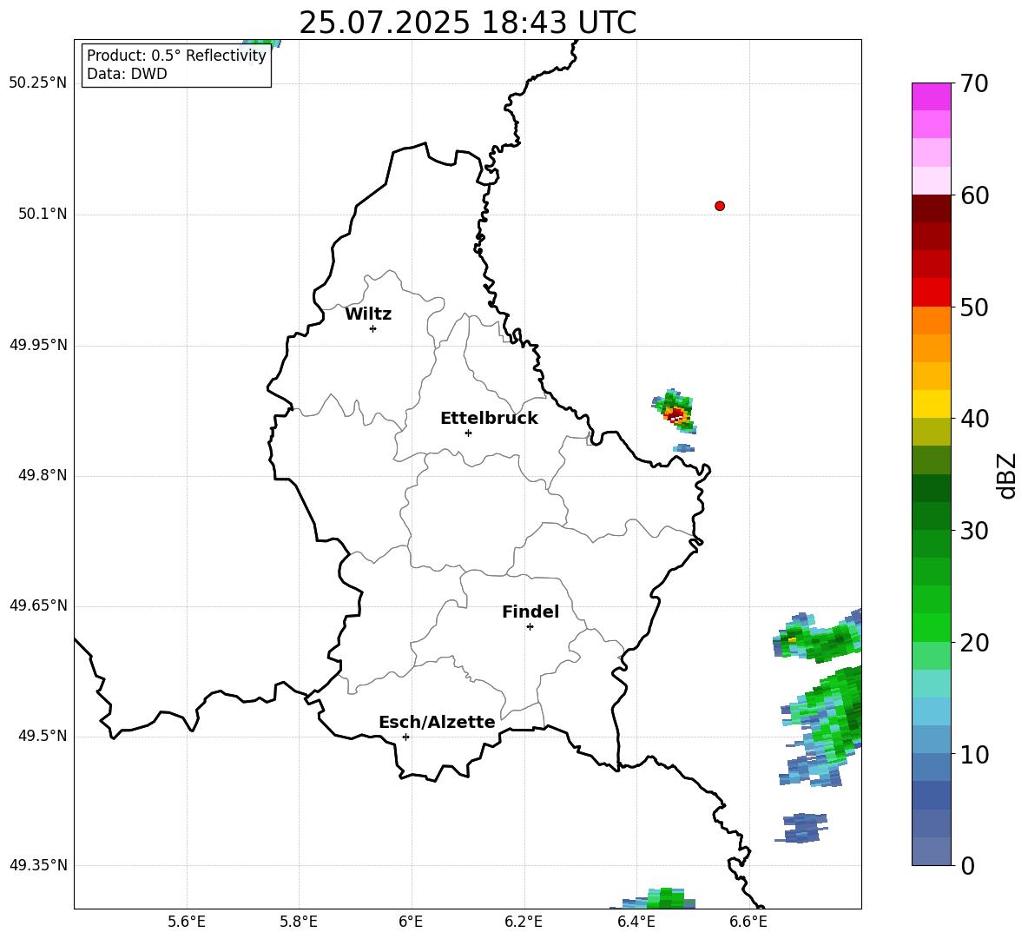Image resolution: width=1028 pixels, height=939 pixels.
Task: Click the 'Data: DWD' text
Action: pos(127,74)
